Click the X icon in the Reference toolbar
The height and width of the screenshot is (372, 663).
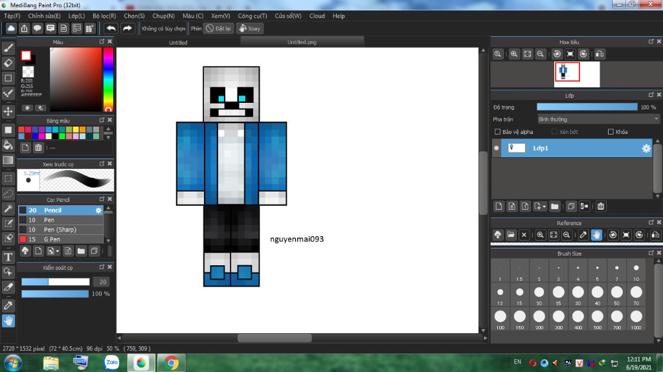(x=524, y=235)
